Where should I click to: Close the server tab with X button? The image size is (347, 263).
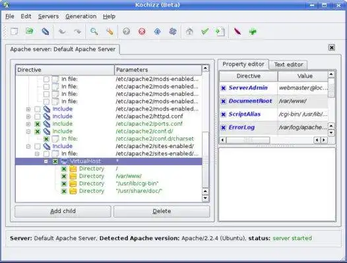pyautogui.click(x=331, y=47)
